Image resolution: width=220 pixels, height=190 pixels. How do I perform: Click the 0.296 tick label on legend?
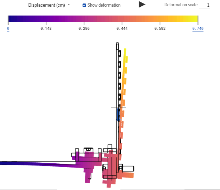click(84, 28)
